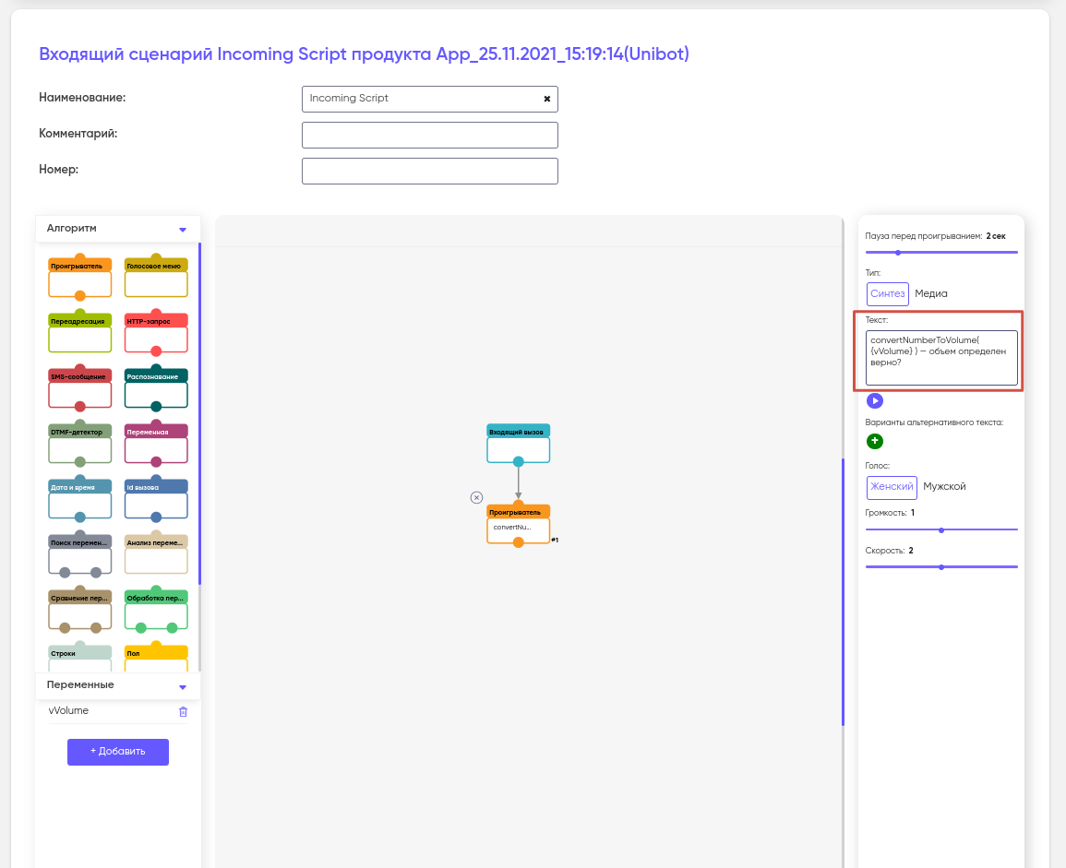The height and width of the screenshot is (868, 1066).
Task: Pick the HTTP-запрос block
Action: coord(156,333)
